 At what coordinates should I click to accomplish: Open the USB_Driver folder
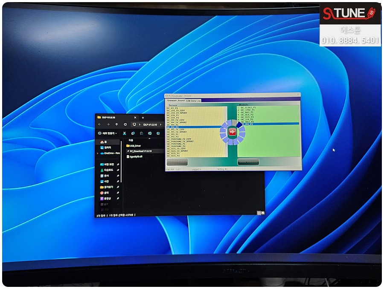click(x=135, y=145)
